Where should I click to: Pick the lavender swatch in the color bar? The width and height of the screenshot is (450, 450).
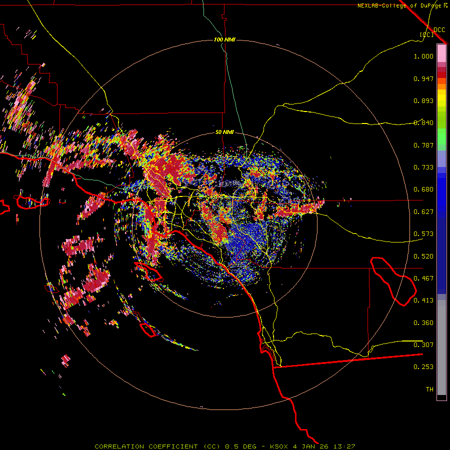(441, 158)
